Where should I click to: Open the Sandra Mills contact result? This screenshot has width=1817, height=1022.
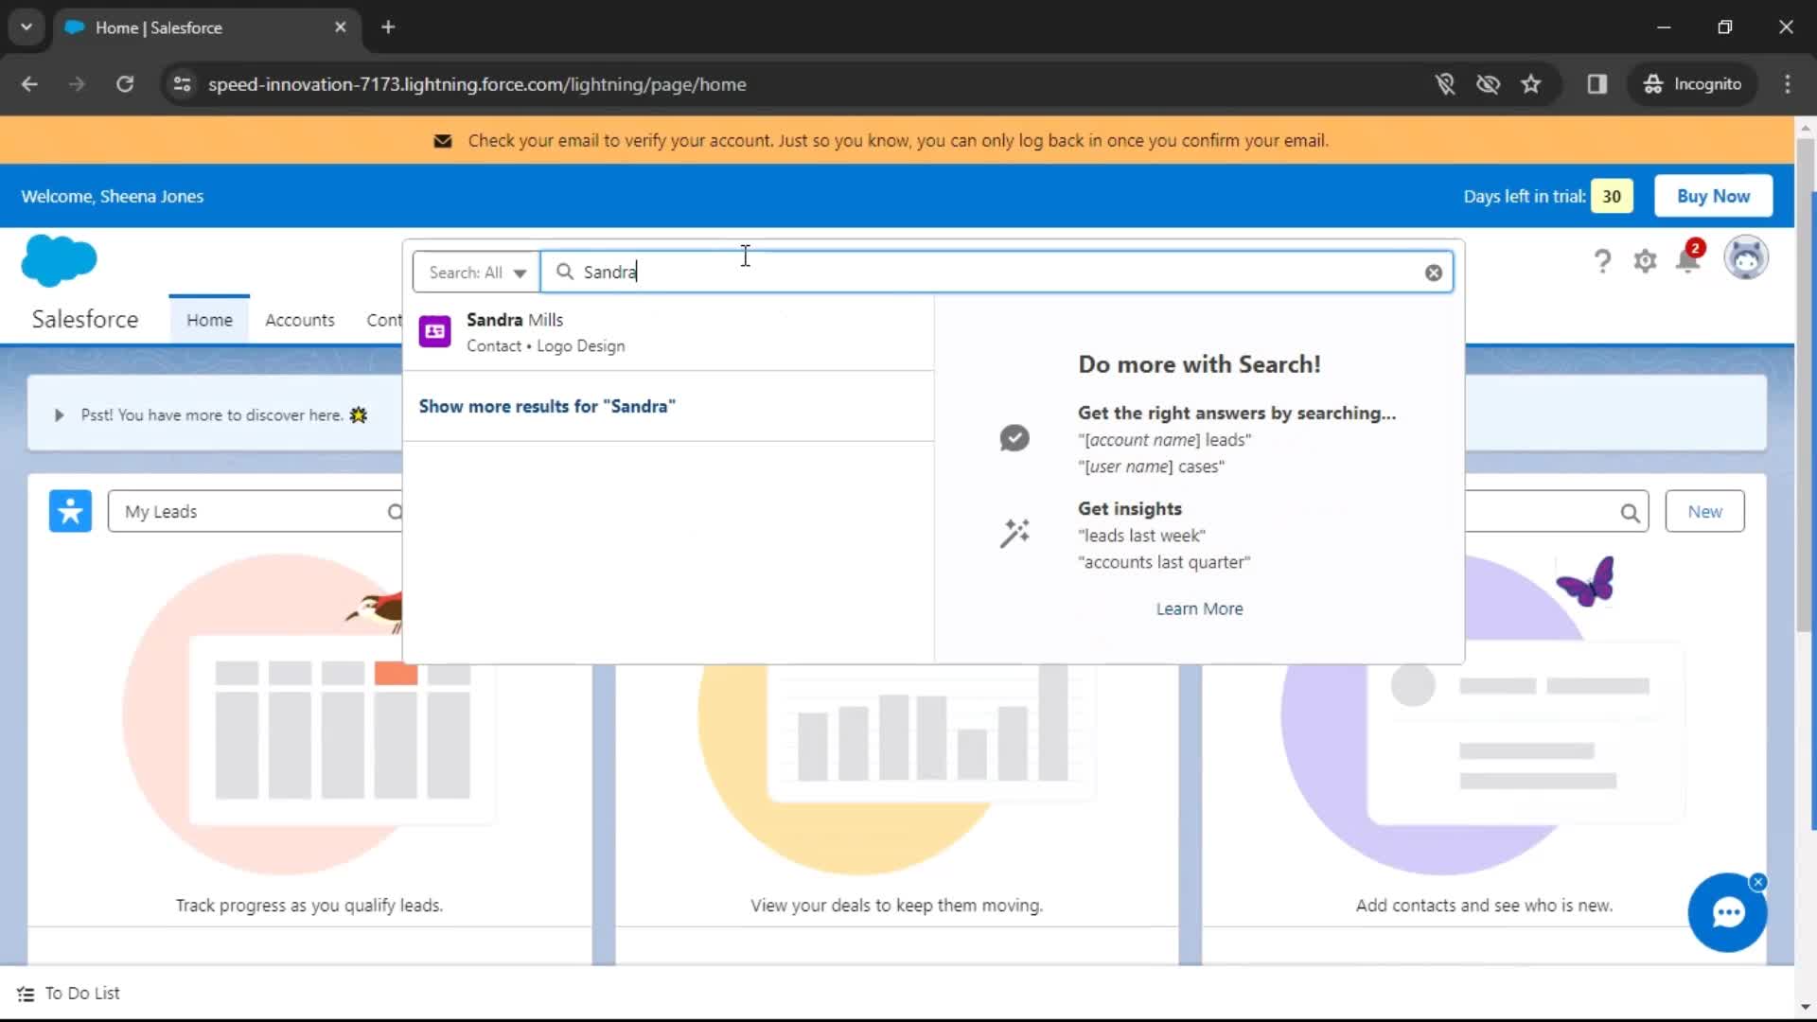point(668,332)
